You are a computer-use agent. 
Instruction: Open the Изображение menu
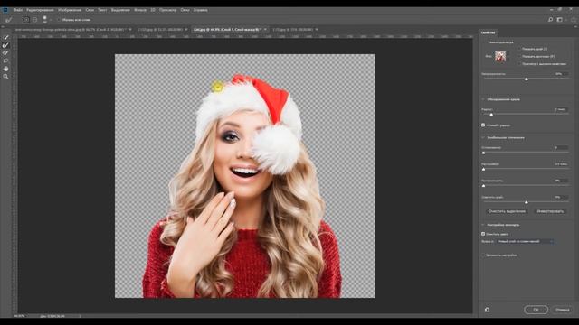pyautogui.click(x=70, y=10)
